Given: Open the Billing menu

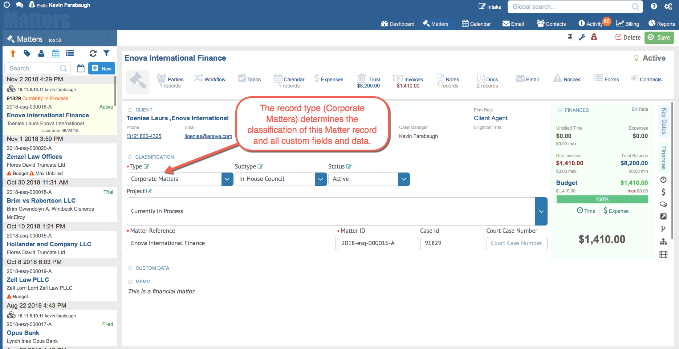Looking at the screenshot, I should pos(627,24).
